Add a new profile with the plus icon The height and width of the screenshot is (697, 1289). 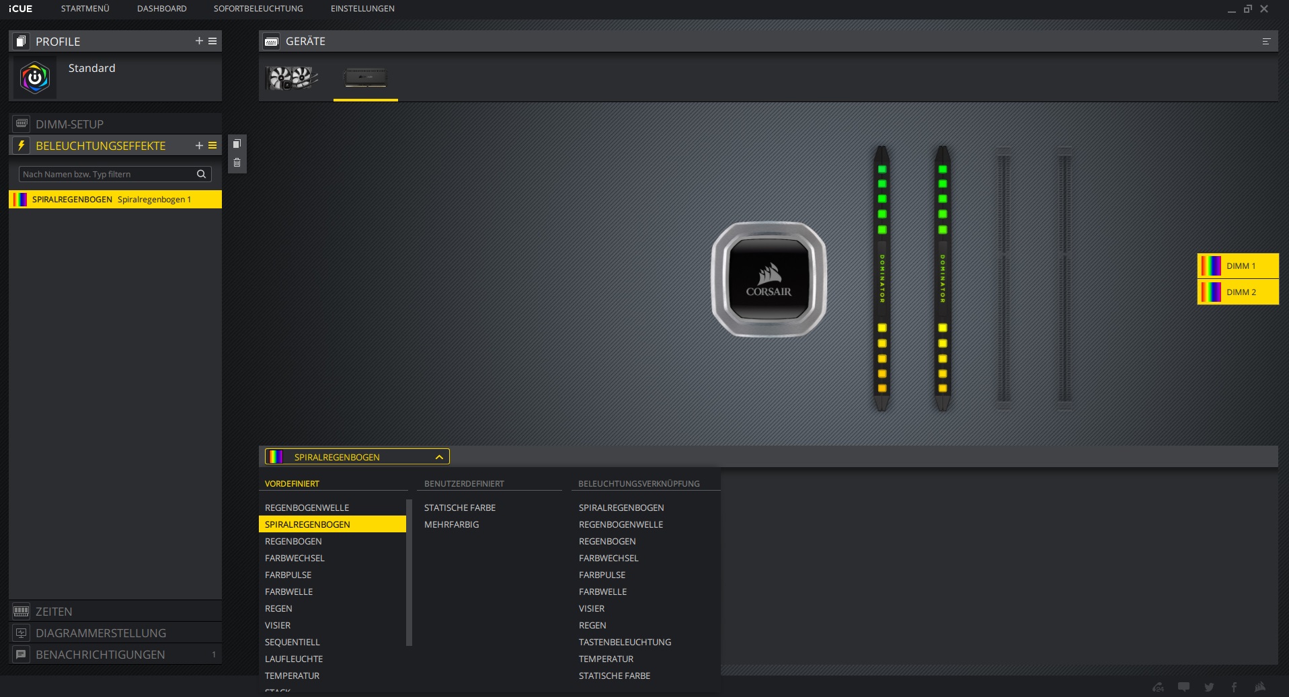pos(199,41)
